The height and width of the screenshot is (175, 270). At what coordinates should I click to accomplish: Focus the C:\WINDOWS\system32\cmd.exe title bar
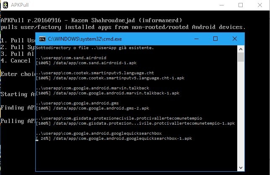click(126, 39)
